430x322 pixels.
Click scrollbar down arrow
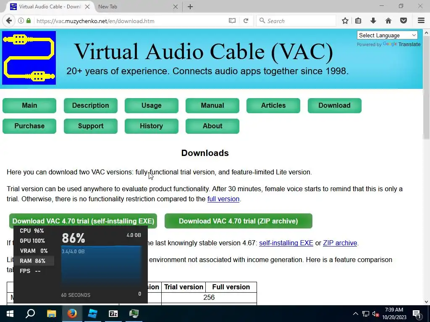[426, 302]
